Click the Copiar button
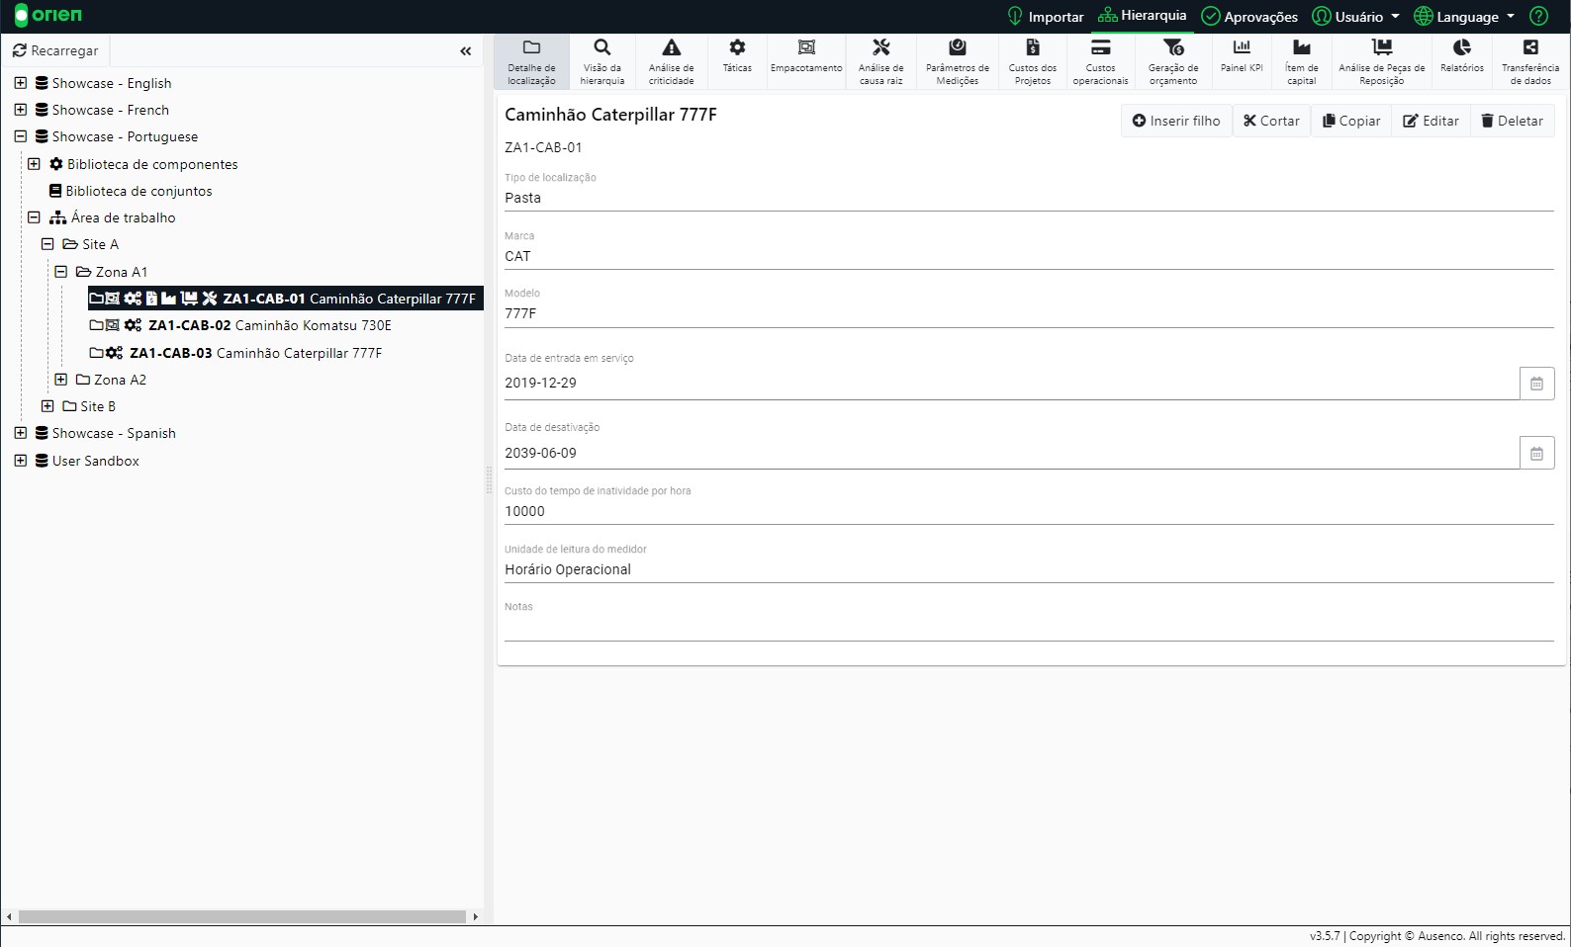Viewport: 1571px width, 947px height. pyautogui.click(x=1351, y=121)
